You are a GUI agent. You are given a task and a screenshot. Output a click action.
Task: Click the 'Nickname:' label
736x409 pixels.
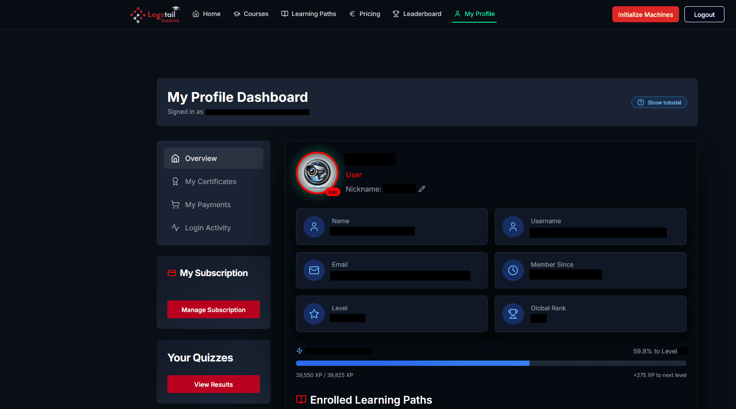click(x=364, y=189)
